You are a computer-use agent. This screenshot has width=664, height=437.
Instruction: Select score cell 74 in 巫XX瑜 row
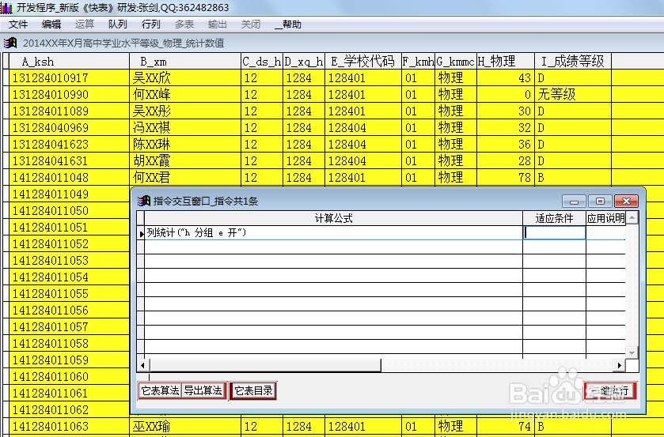tap(506, 427)
